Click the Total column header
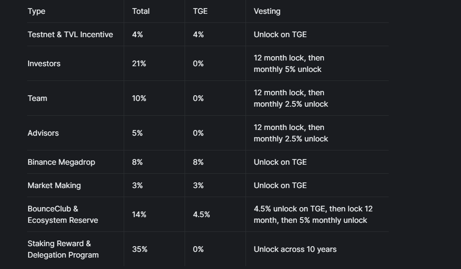This screenshot has height=269, width=461. (141, 11)
